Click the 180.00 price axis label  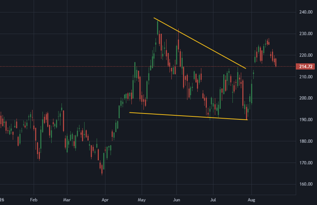(306, 141)
